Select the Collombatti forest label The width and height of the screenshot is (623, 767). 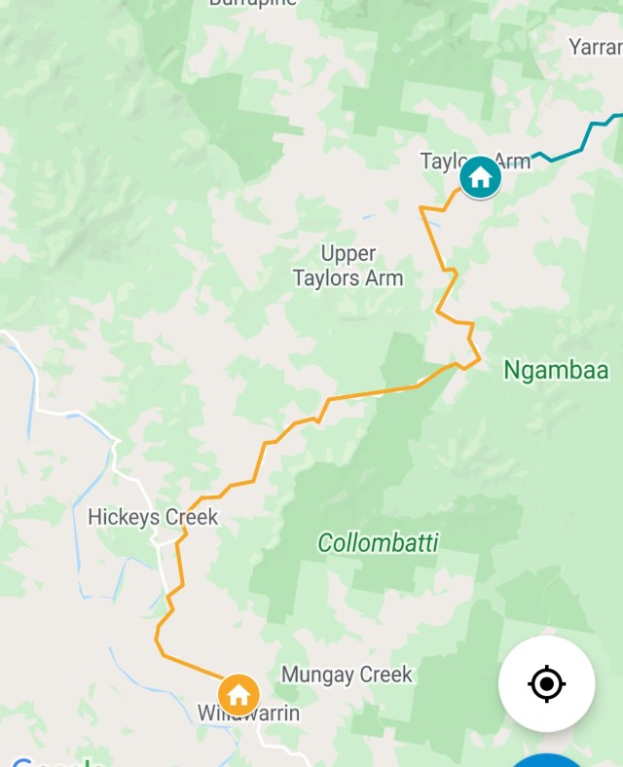379,542
